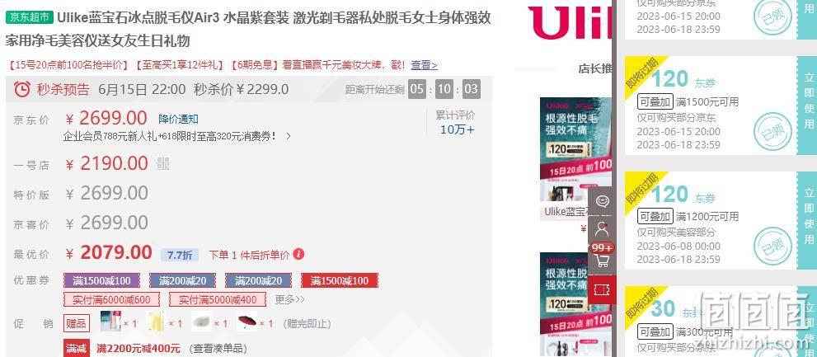Select the purple 满1500减100 coupon
Image resolution: width=817 pixels, height=357 pixels.
pos(101,281)
